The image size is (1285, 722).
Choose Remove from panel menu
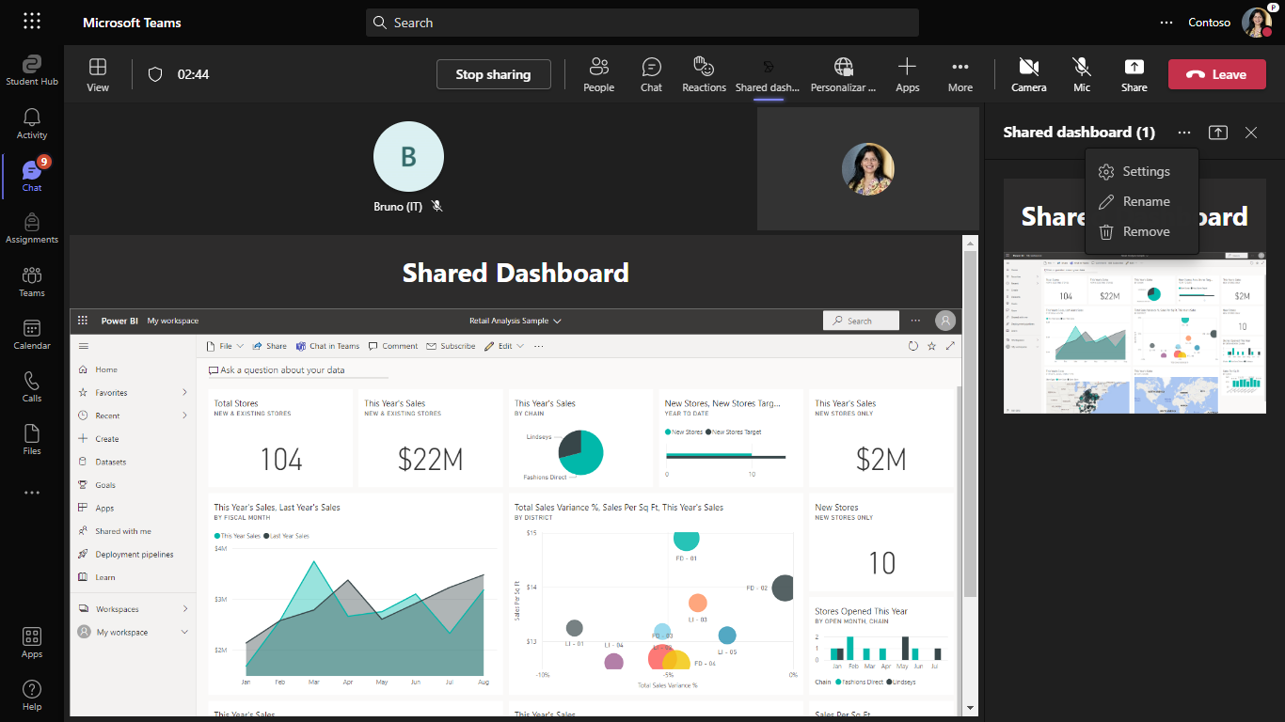tap(1142, 232)
